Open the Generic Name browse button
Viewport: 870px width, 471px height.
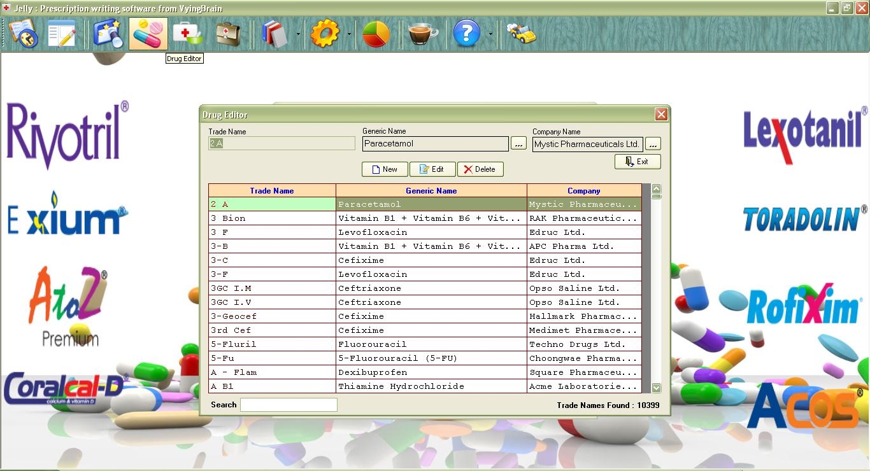pos(519,144)
